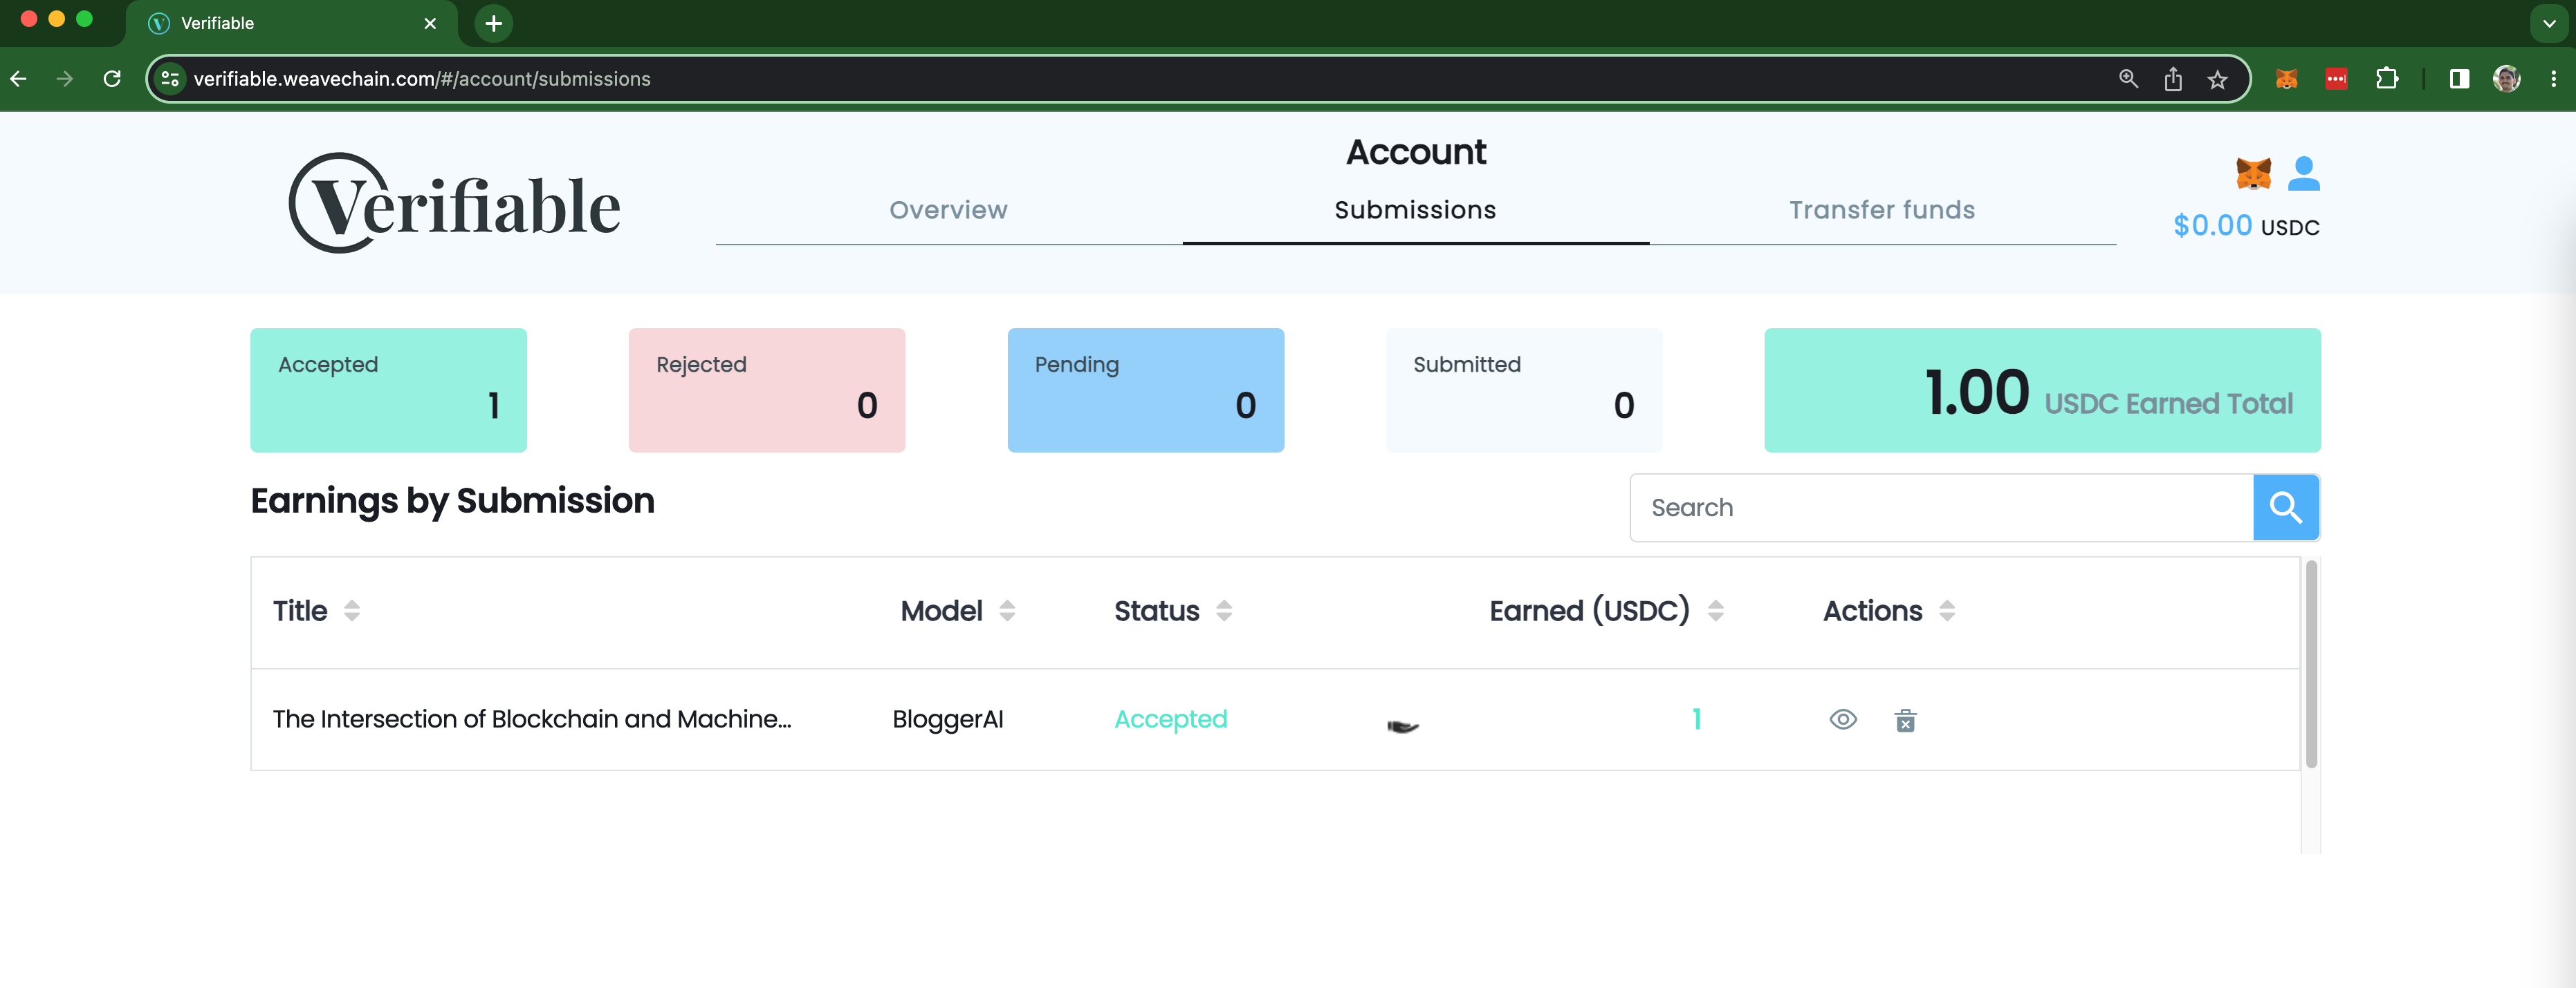The image size is (2576, 988).
Task: Open browser Extensions puzzle icon
Action: (x=2387, y=79)
